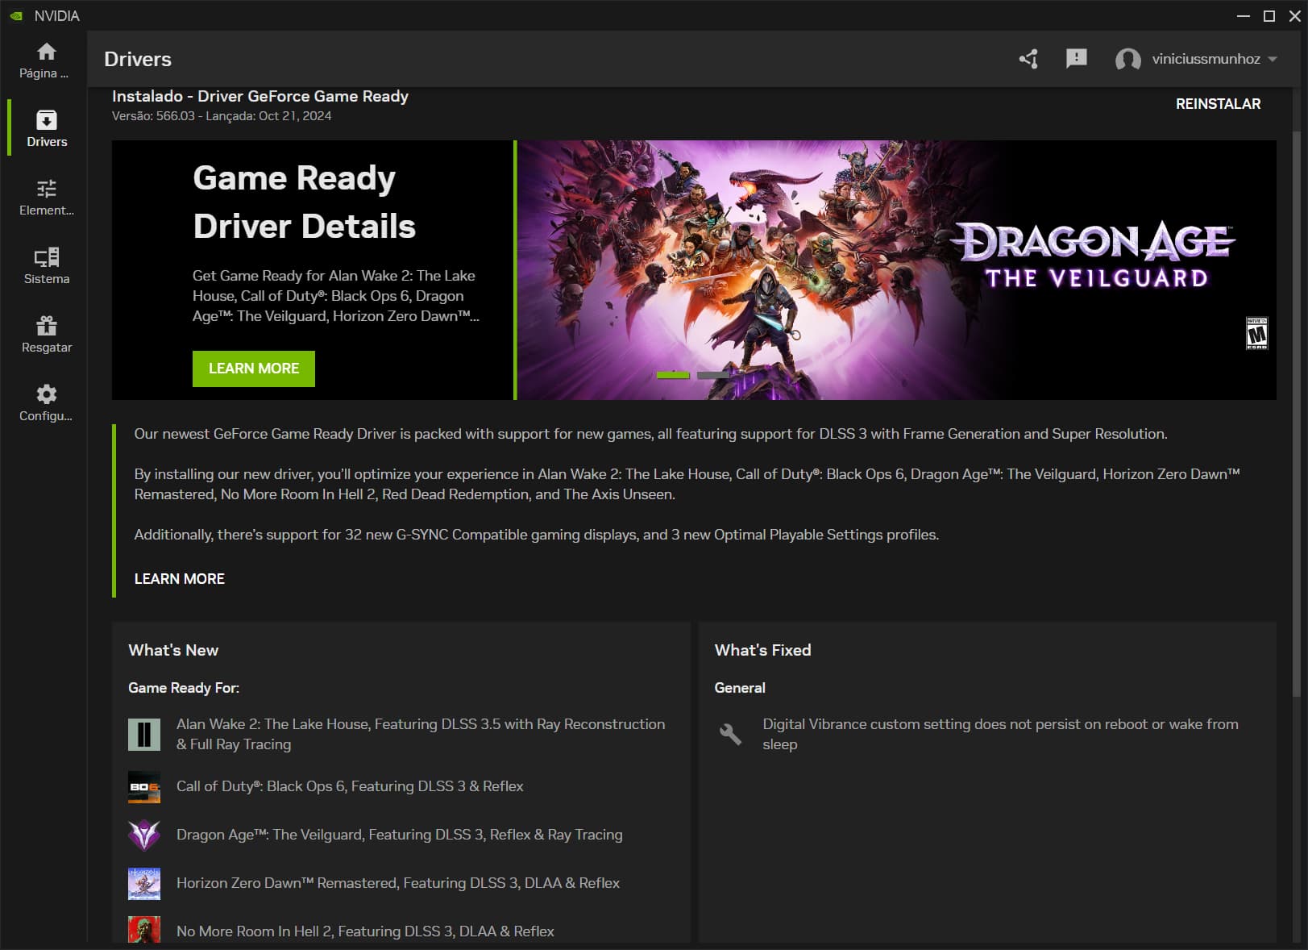Click the Black Ops 6 game icon
This screenshot has width=1308, height=950.
(144, 787)
